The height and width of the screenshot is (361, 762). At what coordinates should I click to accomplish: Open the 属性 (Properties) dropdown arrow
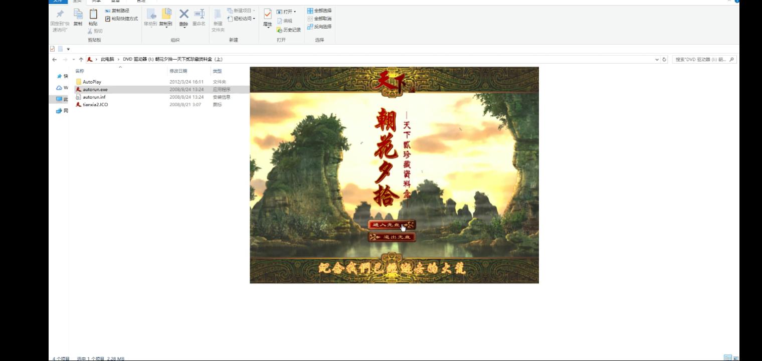[268, 27]
